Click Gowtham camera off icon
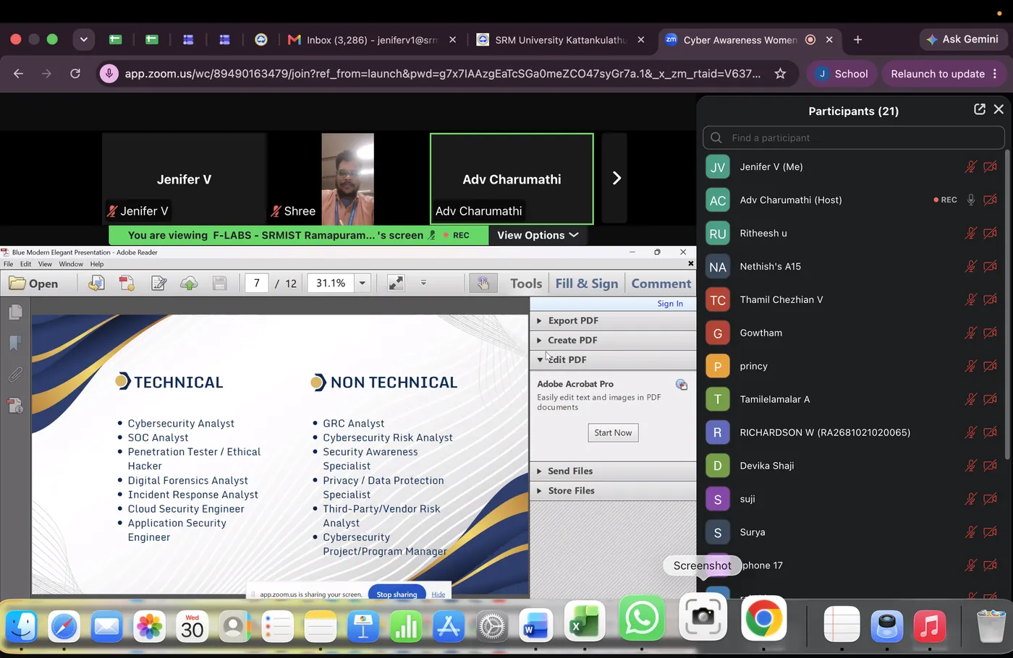The image size is (1013, 658). pos(991,333)
